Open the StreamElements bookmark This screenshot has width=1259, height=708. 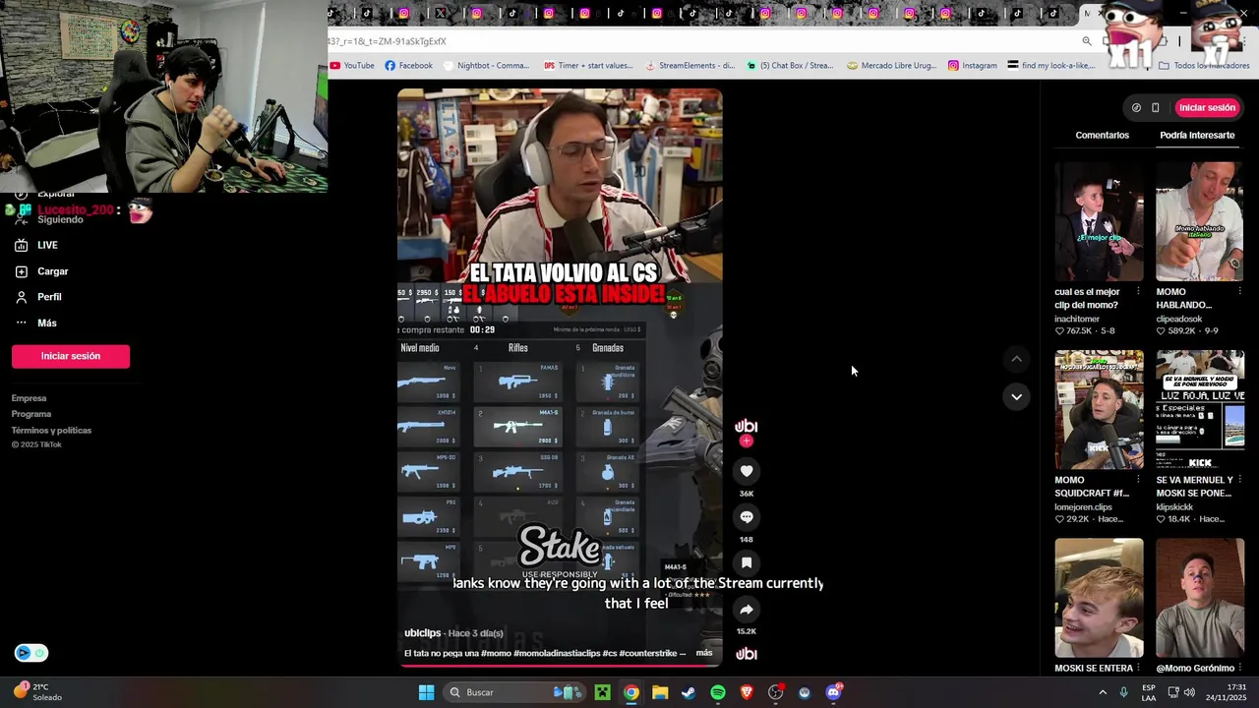pos(690,66)
